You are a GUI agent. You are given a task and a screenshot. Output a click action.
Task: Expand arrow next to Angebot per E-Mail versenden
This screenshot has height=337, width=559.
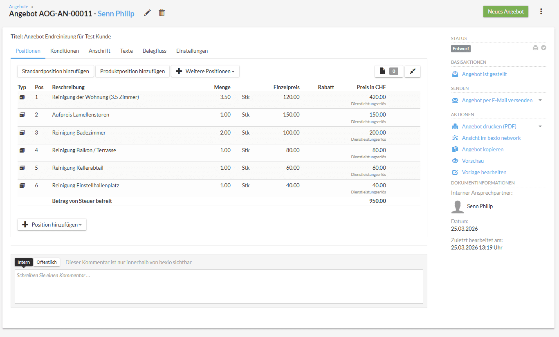click(540, 100)
